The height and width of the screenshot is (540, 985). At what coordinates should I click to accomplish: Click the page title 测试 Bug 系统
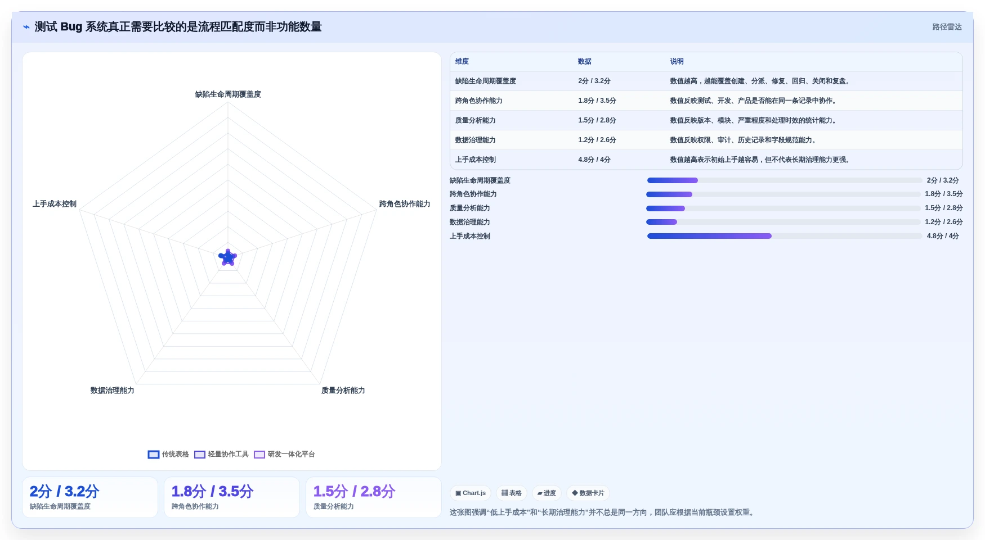178,27
